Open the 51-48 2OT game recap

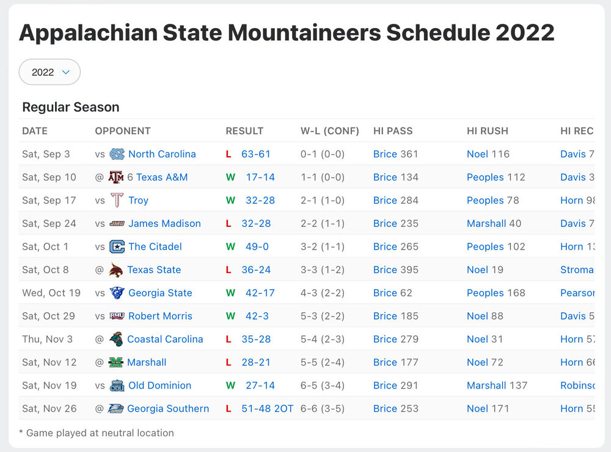click(x=267, y=409)
